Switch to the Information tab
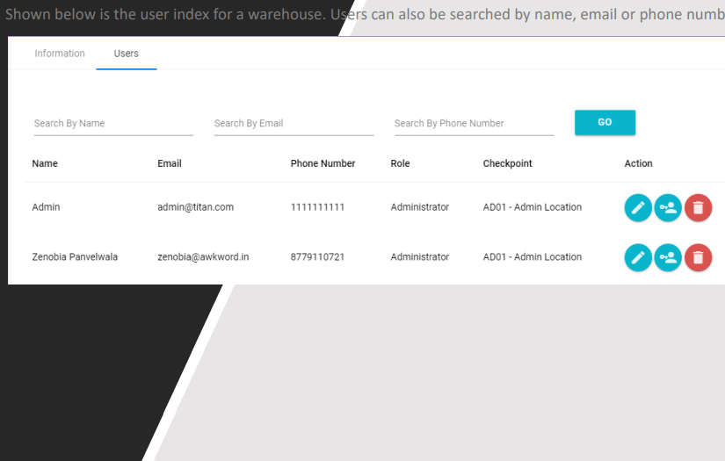Screen dimensions: 725x461 point(60,54)
